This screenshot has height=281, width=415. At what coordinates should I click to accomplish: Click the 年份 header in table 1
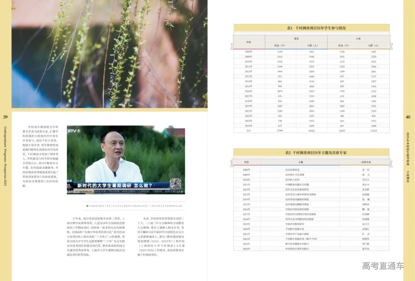point(249,42)
